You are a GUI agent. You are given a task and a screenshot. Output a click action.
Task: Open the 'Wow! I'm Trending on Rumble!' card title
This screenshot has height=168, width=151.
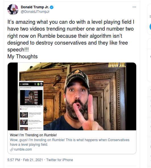pyautogui.click(x=33, y=135)
